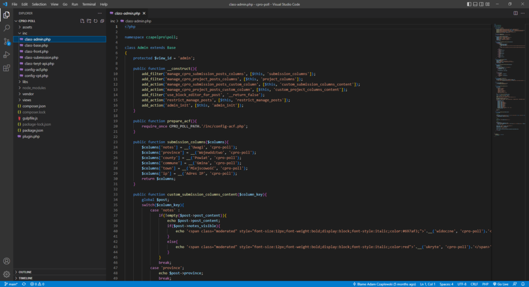
Task: Open Explorer views and more actions menu
Action: click(x=100, y=13)
